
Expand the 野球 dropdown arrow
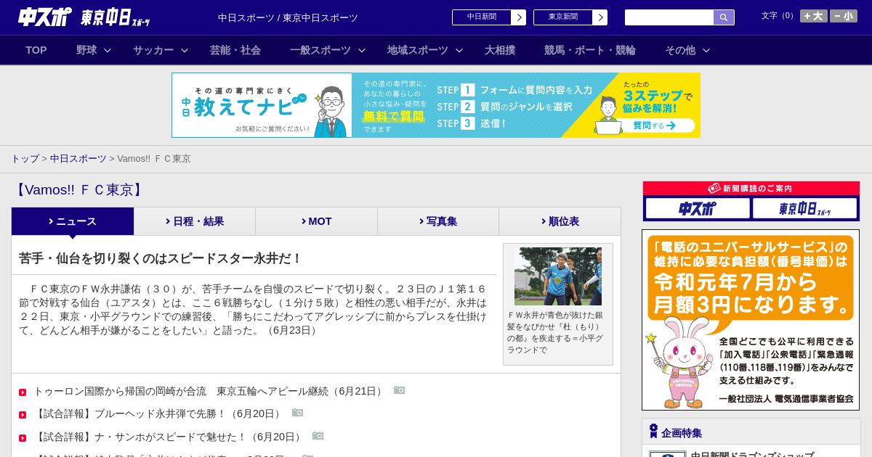108,51
